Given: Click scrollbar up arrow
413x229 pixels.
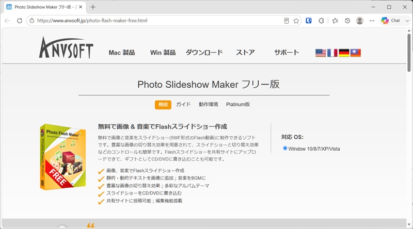Looking at the screenshot, I should 409,30.
